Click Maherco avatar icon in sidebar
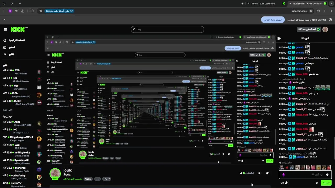The width and height of the screenshot is (335, 188). pos(39,169)
